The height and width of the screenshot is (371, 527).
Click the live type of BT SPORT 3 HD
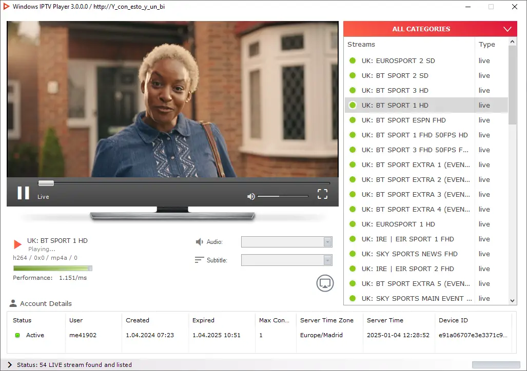[x=484, y=90]
